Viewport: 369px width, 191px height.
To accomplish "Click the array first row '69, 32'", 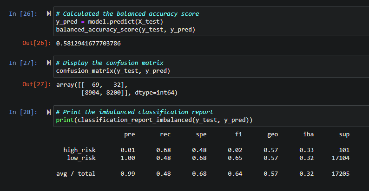I will pos(106,85).
